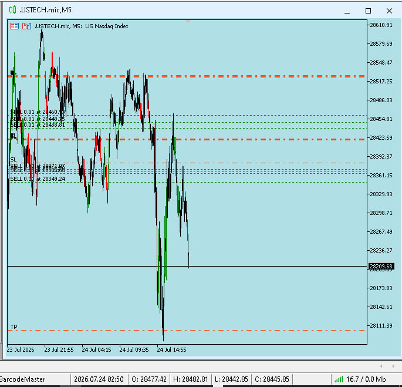Click the H: 28482.81 high price field
Viewport: 402px width, 387px height.
pyautogui.click(x=191, y=379)
